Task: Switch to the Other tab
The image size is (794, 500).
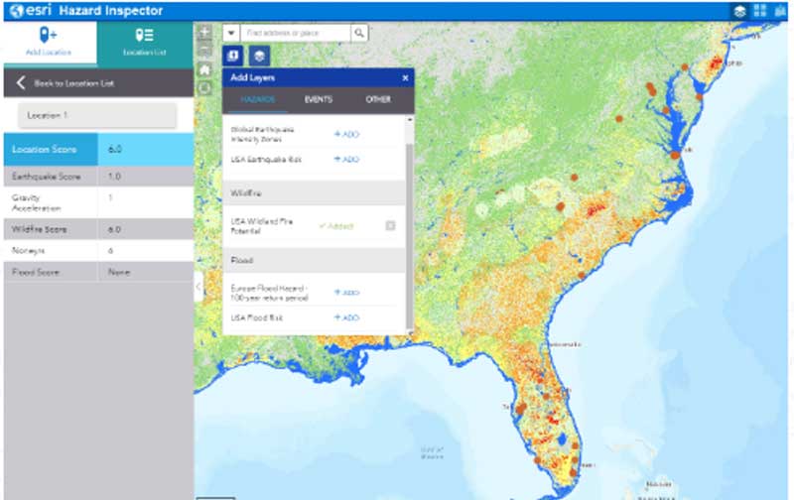Action: point(378,100)
